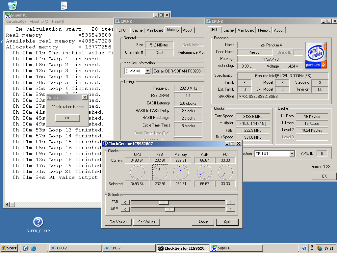Image resolution: width=337 pixels, height=253 pixels.
Task: Open the SUPER_PI.HLP help file icon
Action: [x=38, y=222]
